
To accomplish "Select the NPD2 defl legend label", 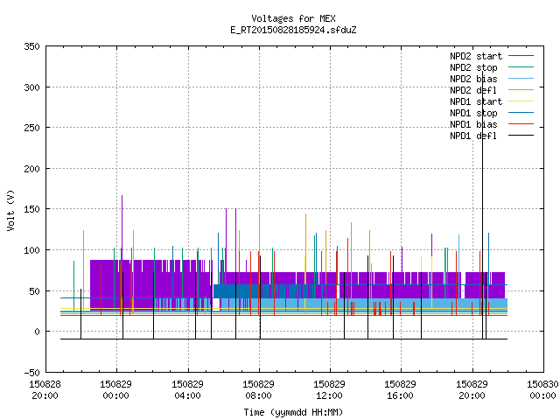I will [x=473, y=90].
